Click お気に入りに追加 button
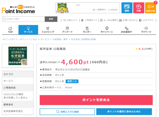 (67, 112)
